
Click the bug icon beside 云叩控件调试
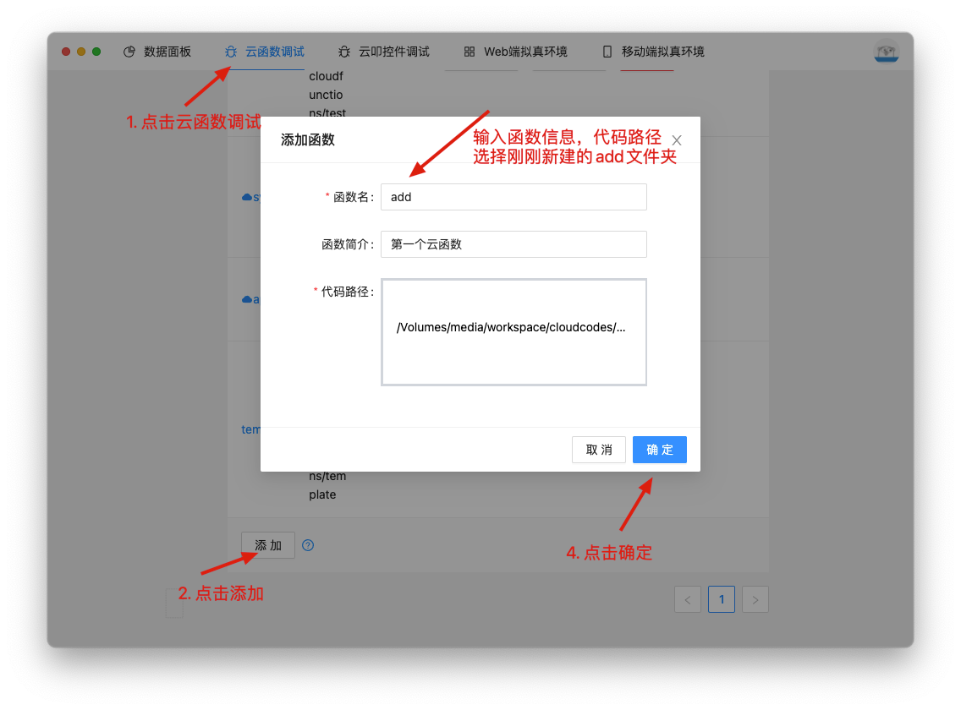tap(344, 52)
